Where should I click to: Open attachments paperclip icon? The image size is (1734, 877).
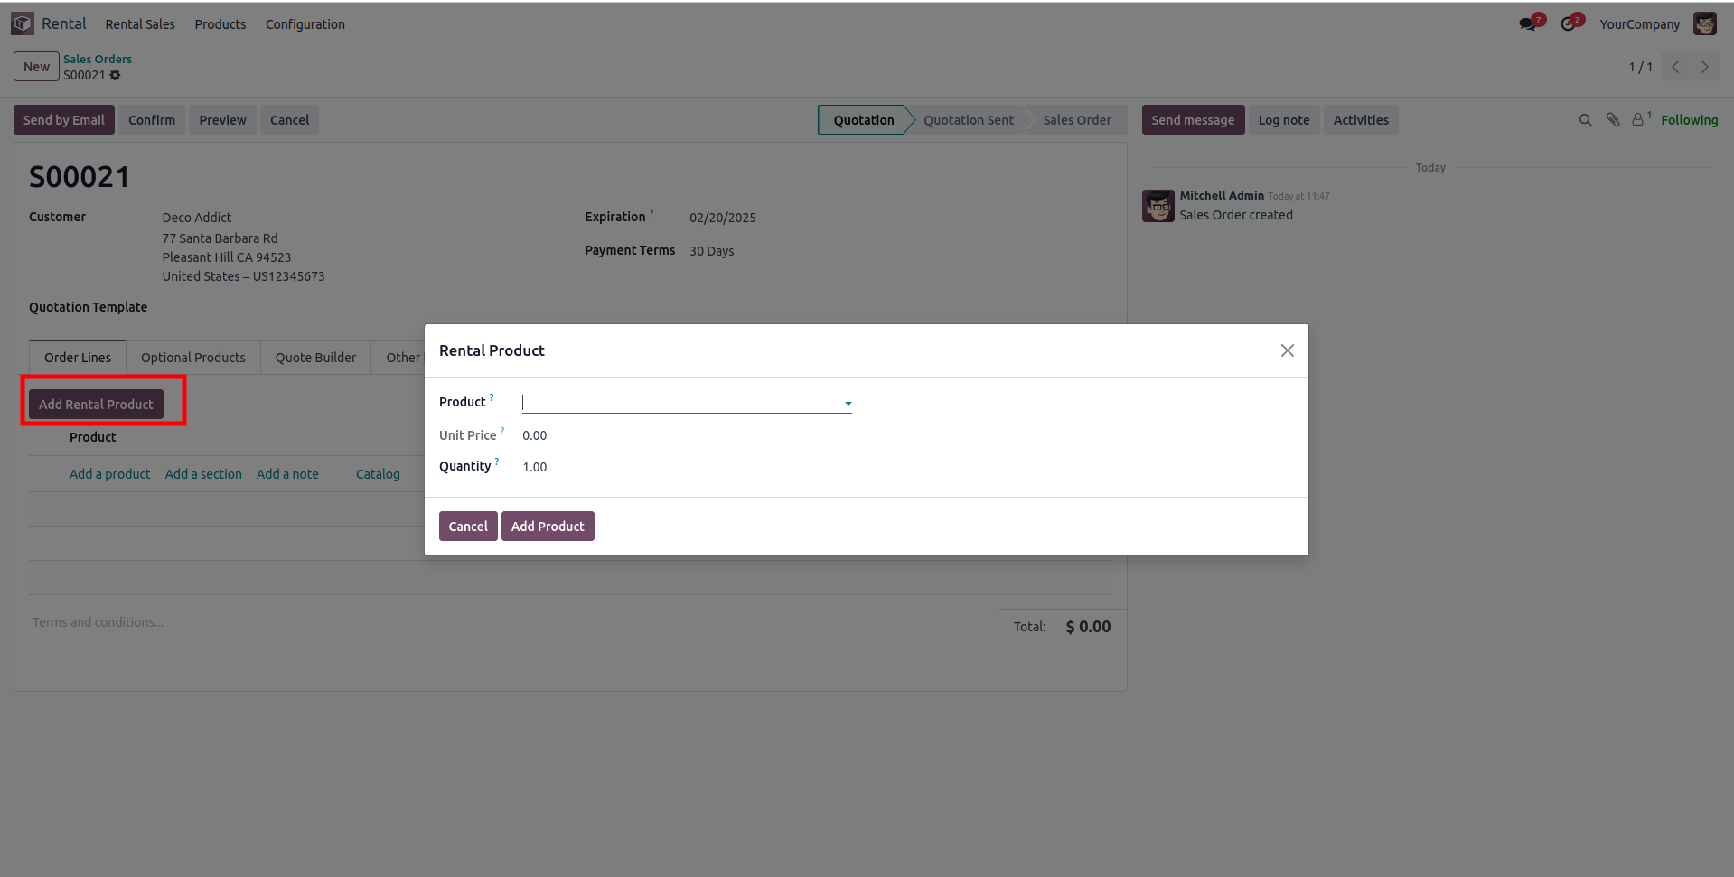(x=1613, y=120)
